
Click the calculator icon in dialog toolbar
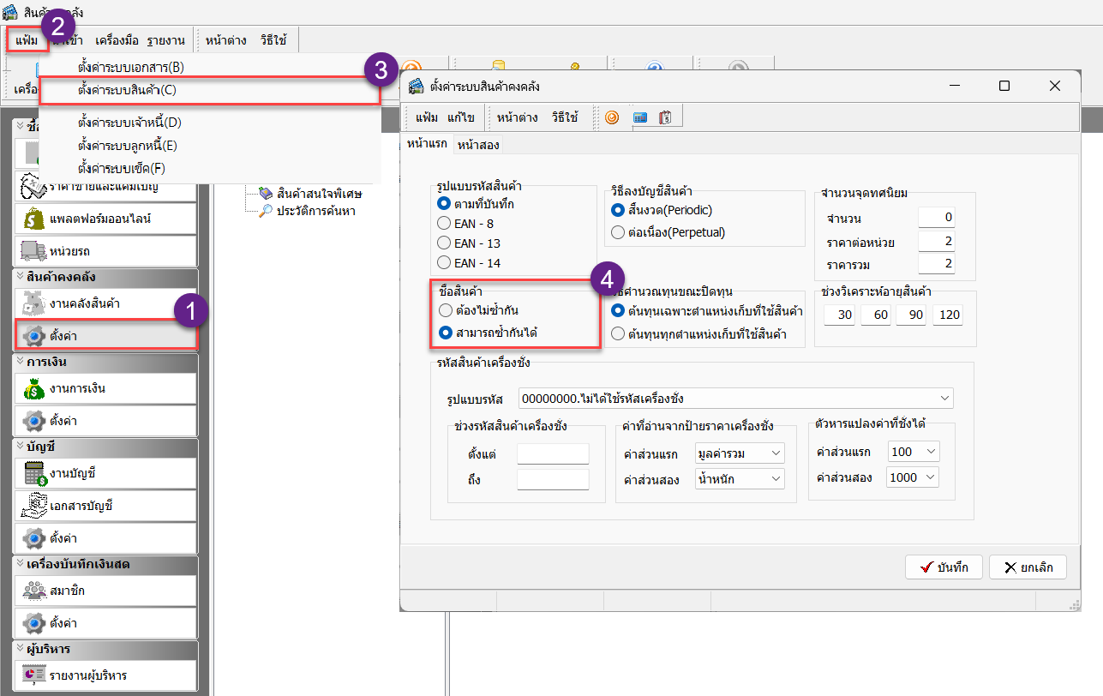(x=639, y=117)
